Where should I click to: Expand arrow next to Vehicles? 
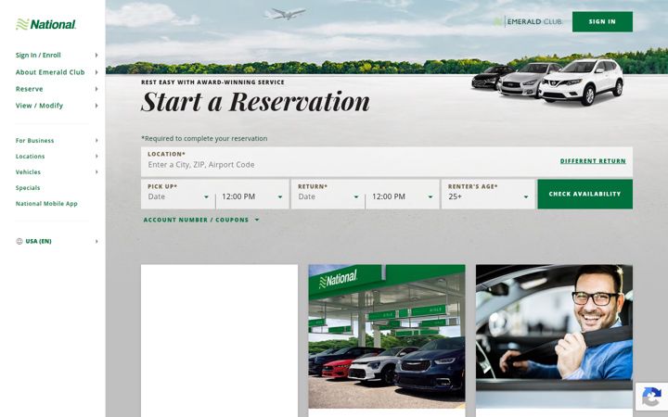[96, 172]
